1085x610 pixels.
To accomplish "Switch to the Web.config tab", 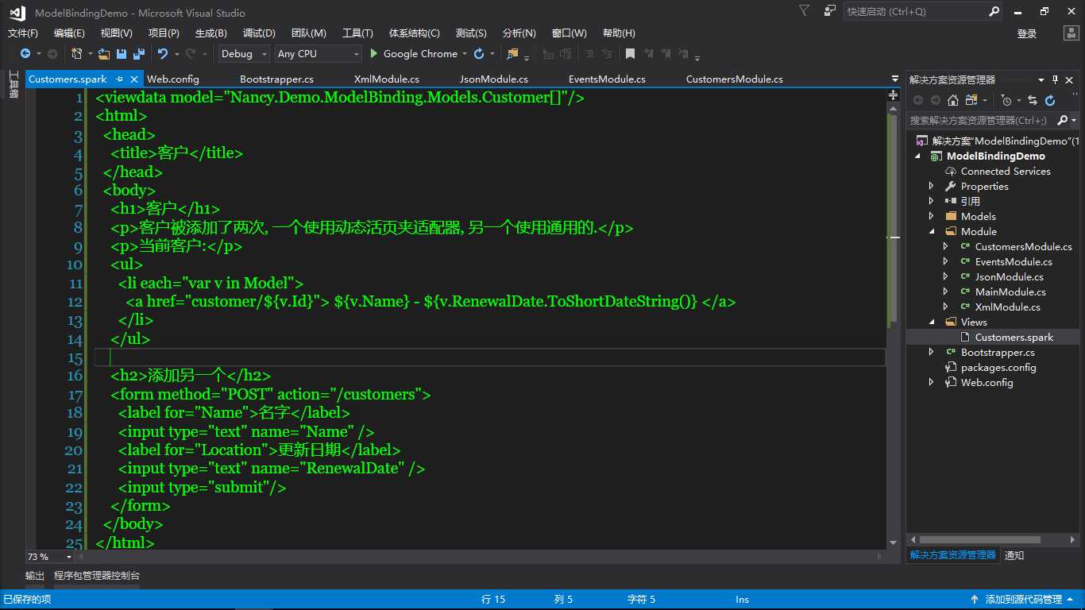I will tap(173, 79).
